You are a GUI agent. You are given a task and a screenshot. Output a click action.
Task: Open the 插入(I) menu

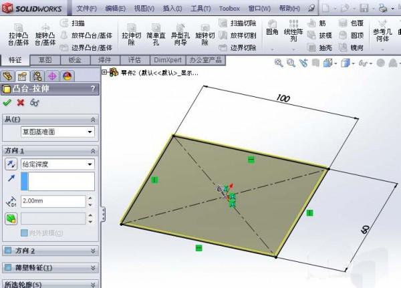coord(172,9)
